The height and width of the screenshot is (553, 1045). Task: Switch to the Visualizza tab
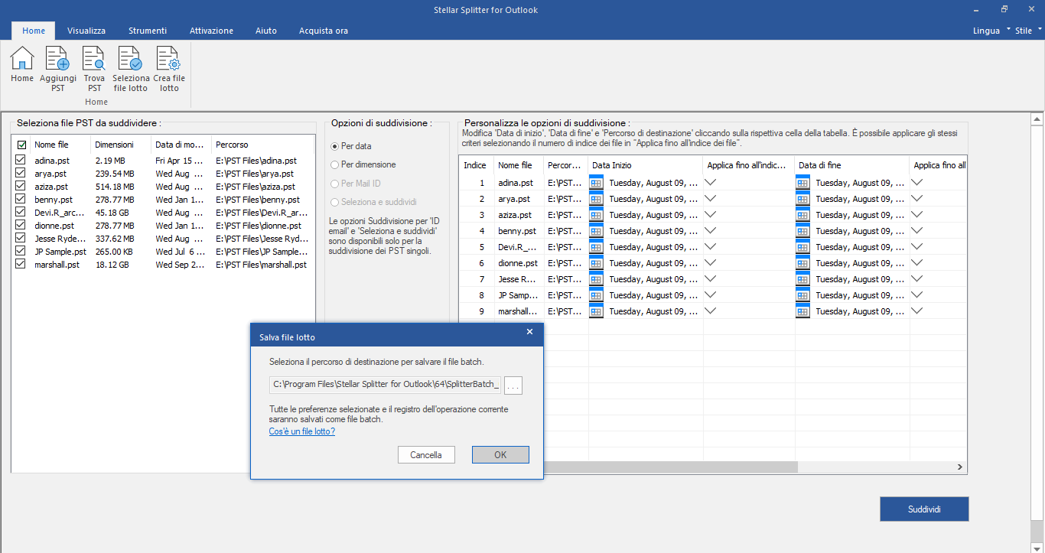[86, 31]
